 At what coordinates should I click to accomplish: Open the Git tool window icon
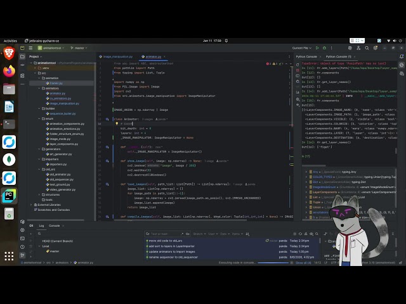[x=23, y=255]
